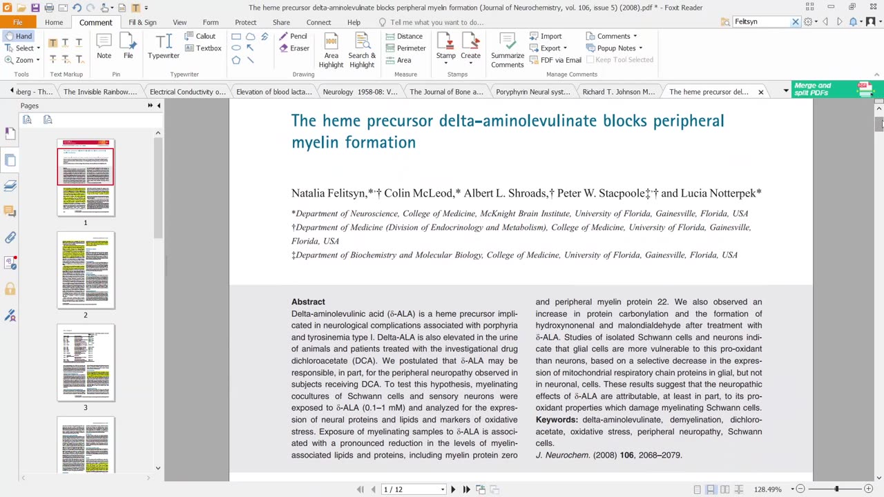Choose the Oval drawing tool
The height and width of the screenshot is (497, 884).
(236, 48)
